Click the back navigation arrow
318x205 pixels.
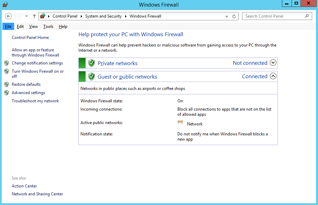tap(8, 16)
